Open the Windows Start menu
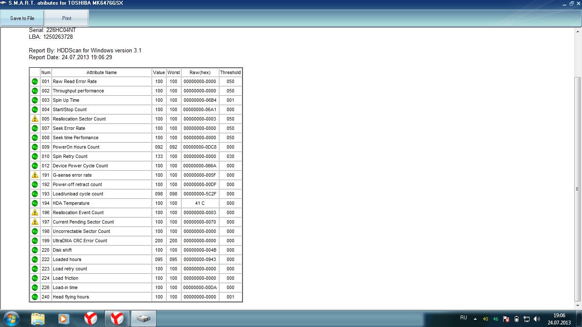582x327 pixels. pos(11,318)
